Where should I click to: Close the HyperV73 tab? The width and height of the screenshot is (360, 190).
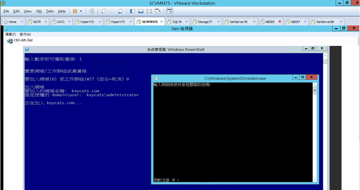[x=131, y=22]
